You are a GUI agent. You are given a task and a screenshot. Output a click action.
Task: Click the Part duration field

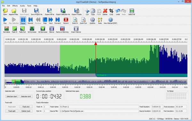(x=181, y=111)
